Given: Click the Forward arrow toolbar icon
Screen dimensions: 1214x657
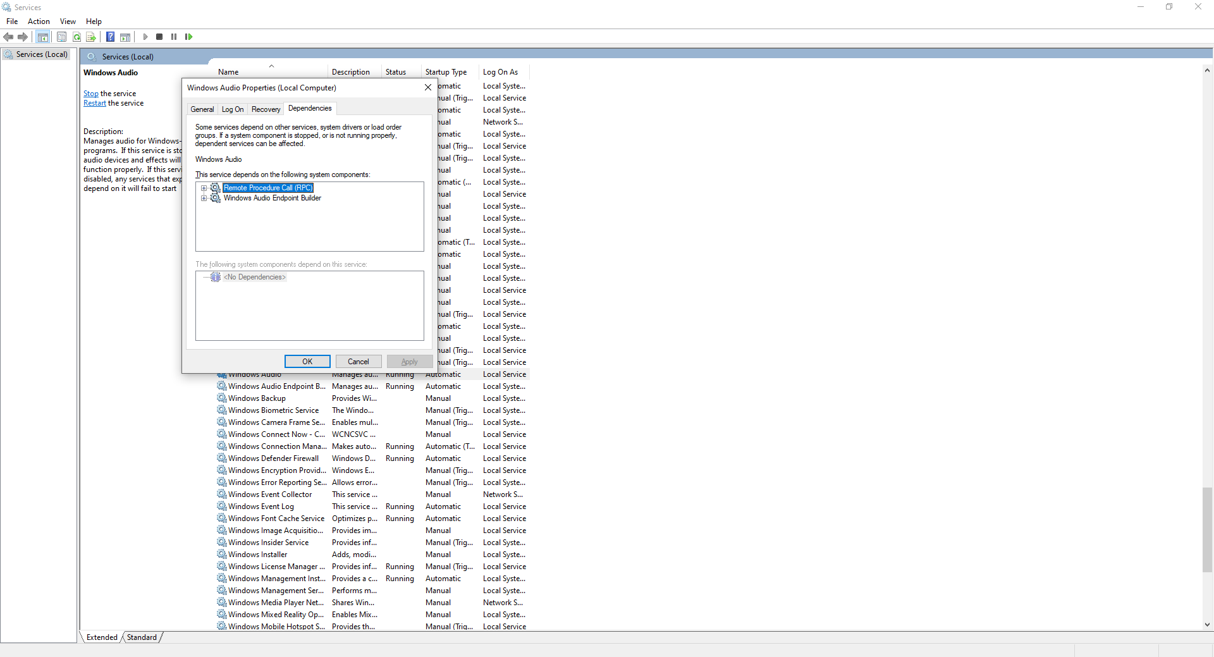Looking at the screenshot, I should click(23, 37).
